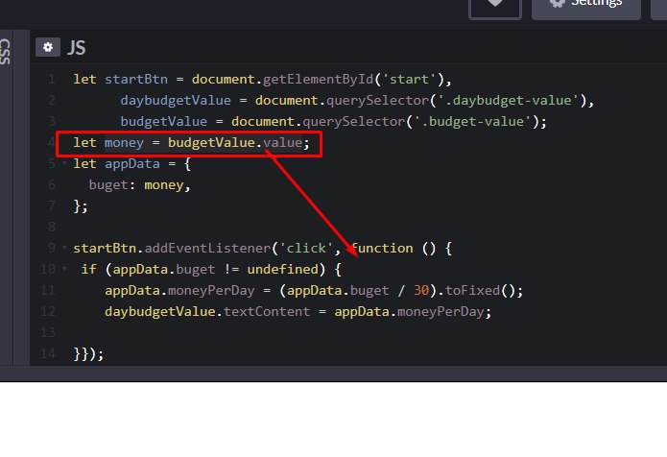Image resolution: width=667 pixels, height=457 pixels.
Task: Click the 'click' string on line 9
Action: (x=306, y=248)
